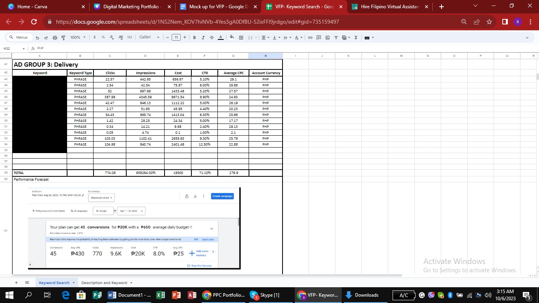Screen dimensions: 539x303
Task: Switch to Hire Filipino Virtual Assistant tab
Action: coord(391,7)
